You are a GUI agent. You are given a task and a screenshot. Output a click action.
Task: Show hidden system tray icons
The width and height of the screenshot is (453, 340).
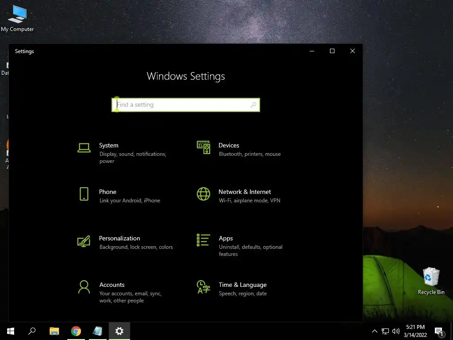coord(374,331)
